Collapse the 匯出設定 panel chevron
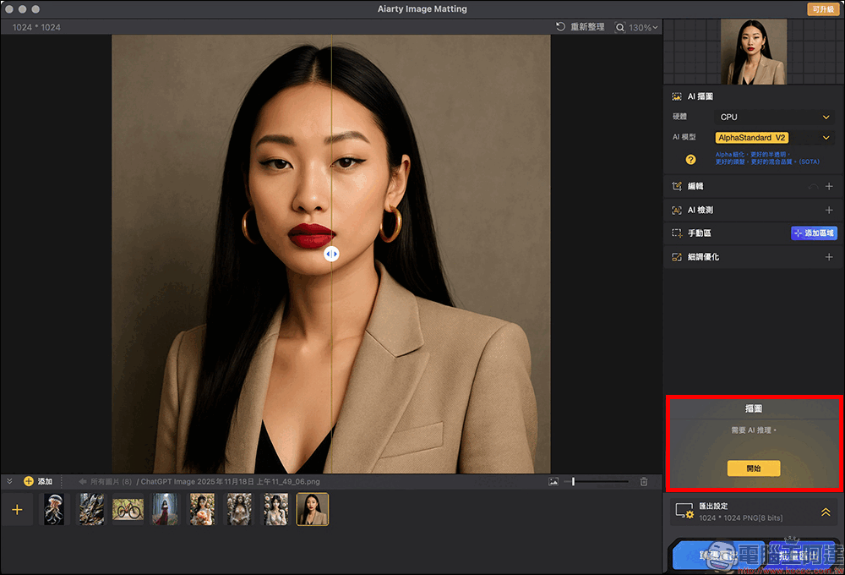 coord(826,512)
